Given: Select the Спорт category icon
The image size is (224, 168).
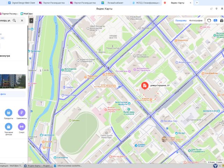Looking at the screenshot, I should (x=22, y=127).
